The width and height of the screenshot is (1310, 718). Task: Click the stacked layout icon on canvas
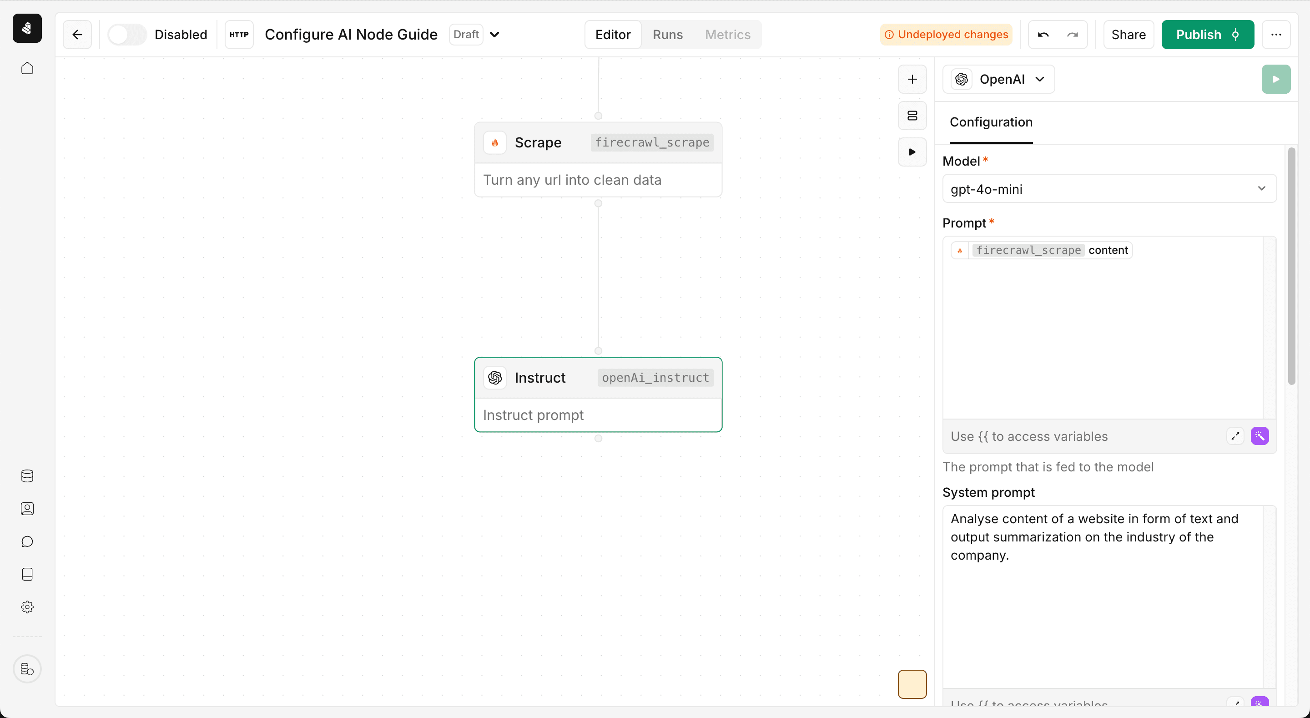point(912,116)
